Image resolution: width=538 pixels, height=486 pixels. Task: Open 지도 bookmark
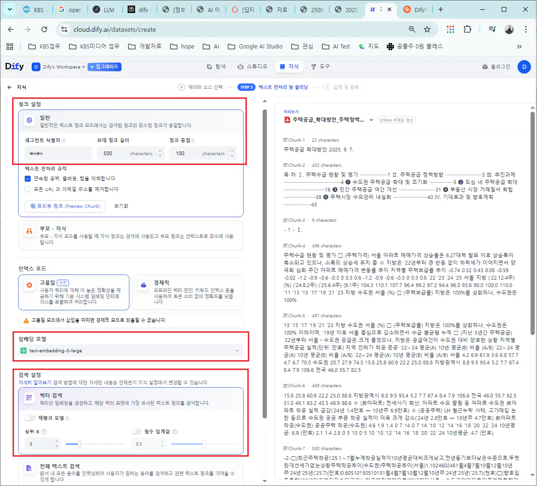[369, 46]
